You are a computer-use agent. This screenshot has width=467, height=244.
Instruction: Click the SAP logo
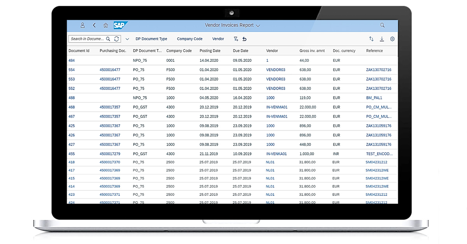pos(119,25)
